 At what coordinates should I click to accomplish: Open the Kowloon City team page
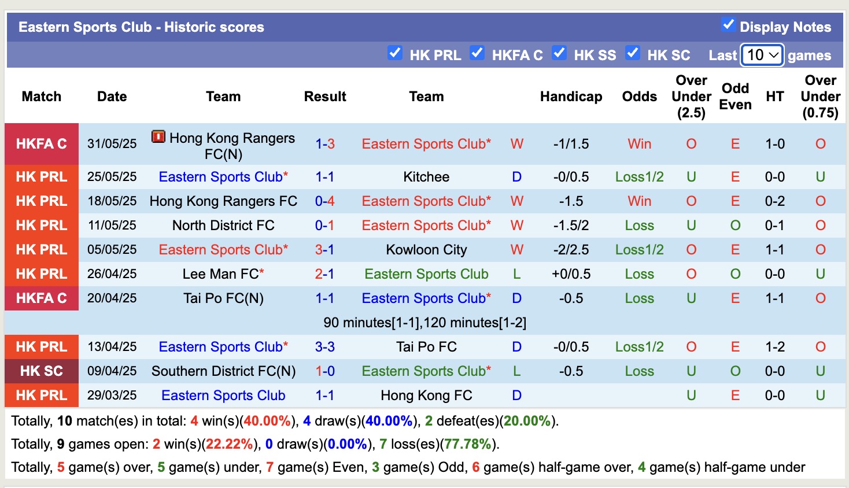click(x=426, y=250)
